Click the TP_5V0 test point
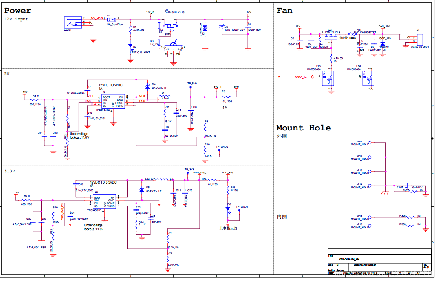This screenshot has height=281, width=436. (191, 87)
